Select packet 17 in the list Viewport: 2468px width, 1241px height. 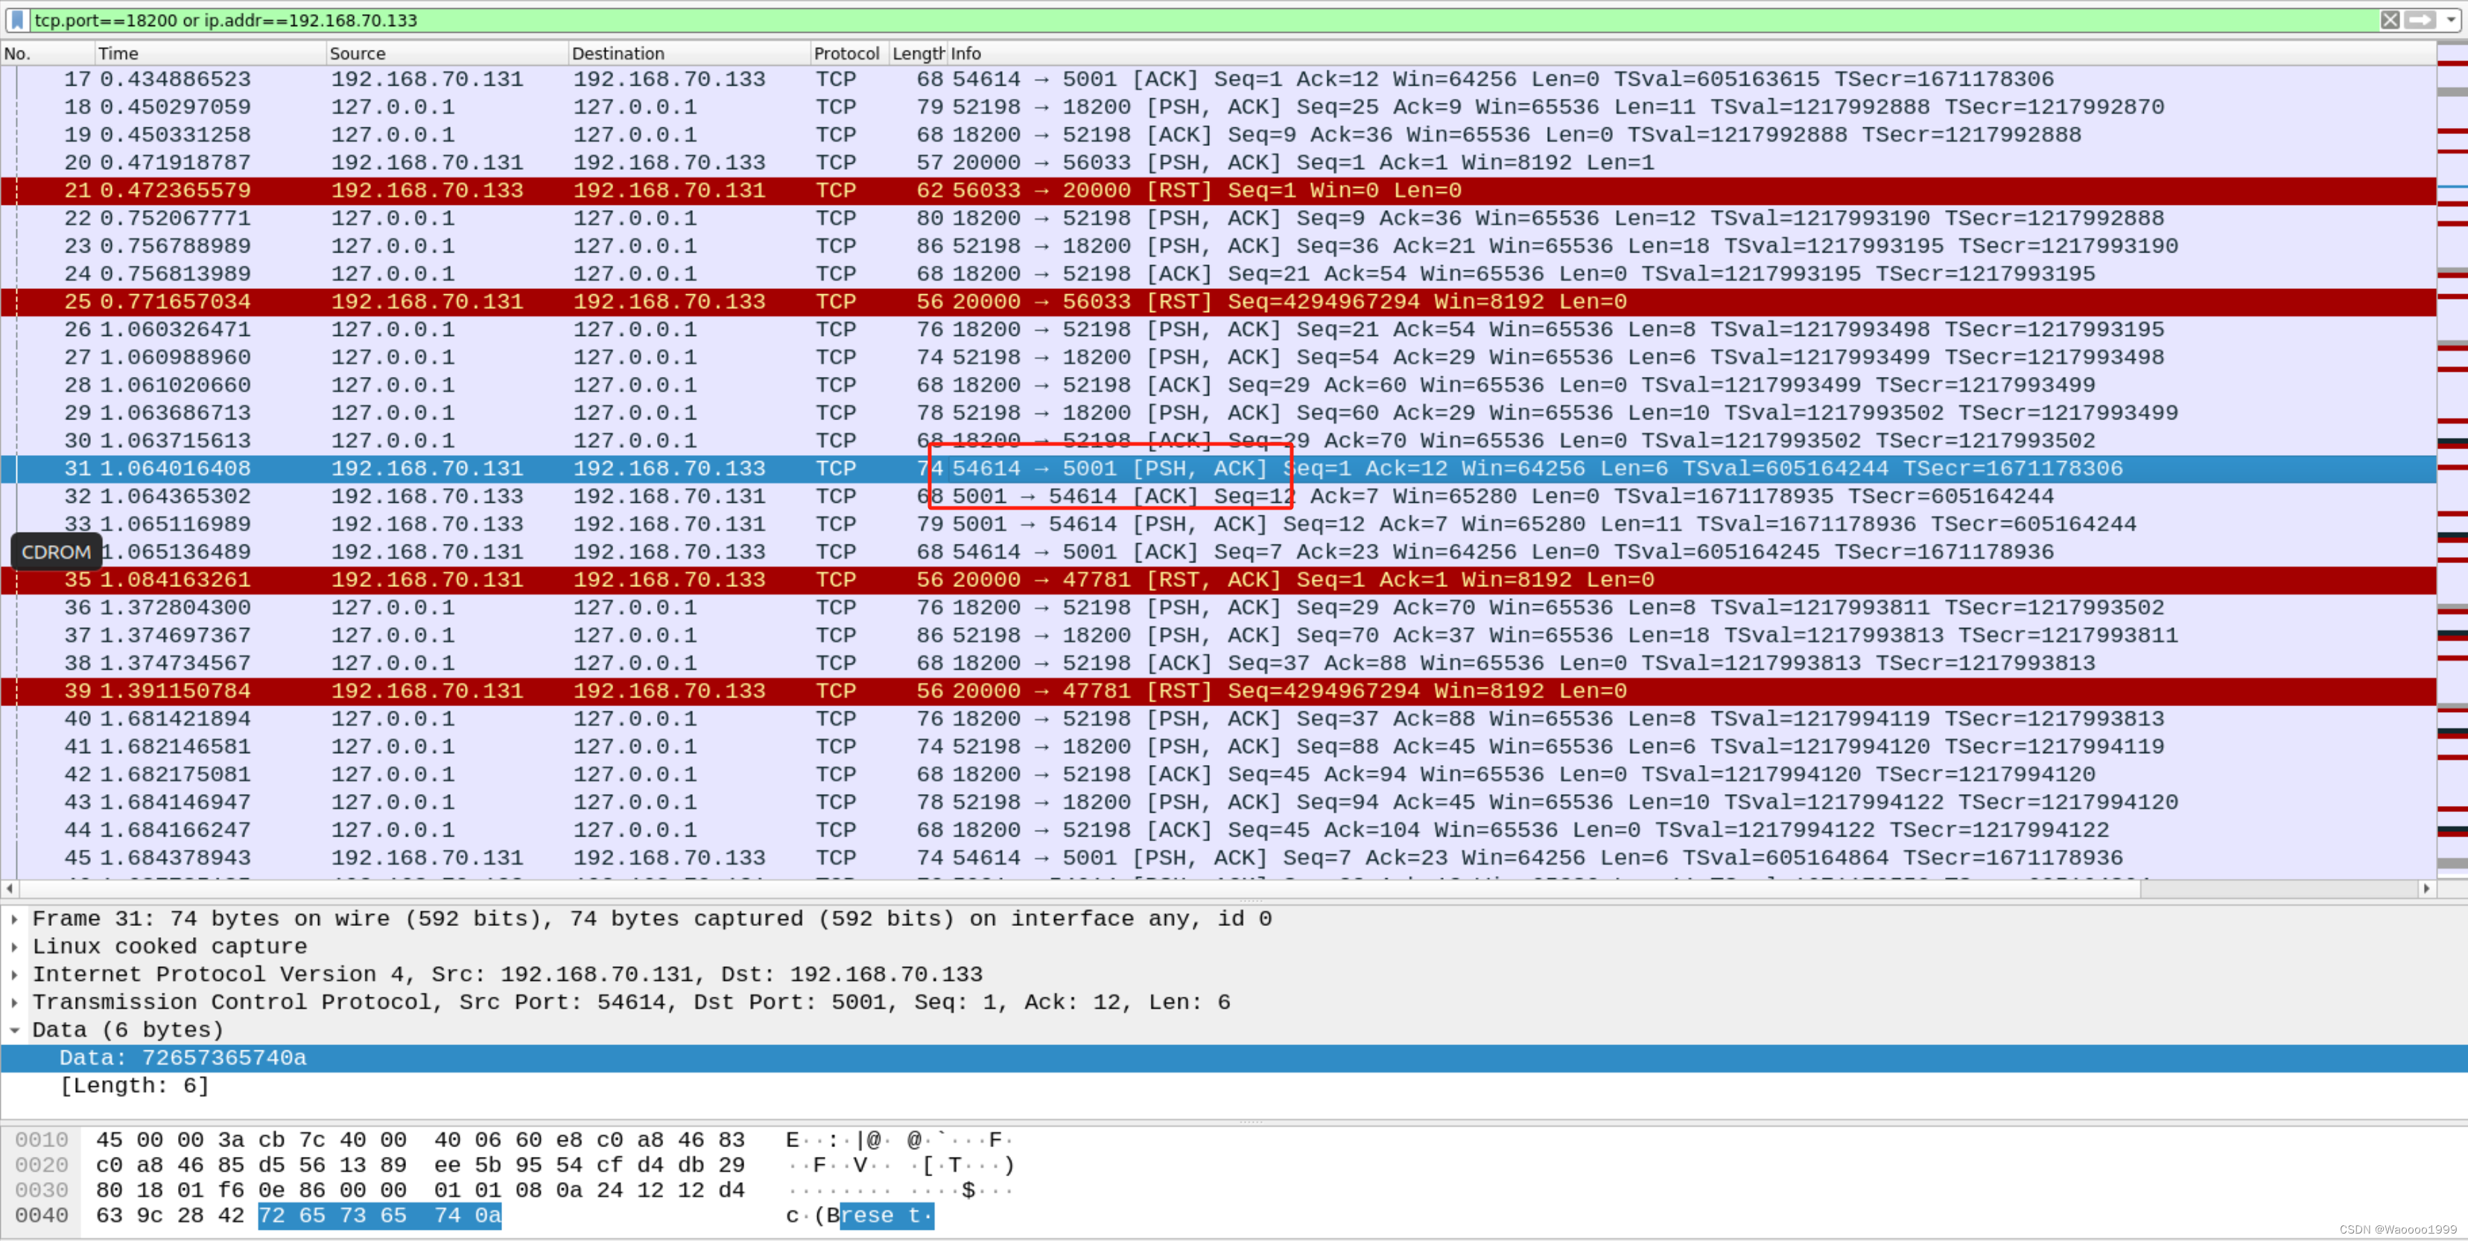pyautogui.click(x=1218, y=80)
